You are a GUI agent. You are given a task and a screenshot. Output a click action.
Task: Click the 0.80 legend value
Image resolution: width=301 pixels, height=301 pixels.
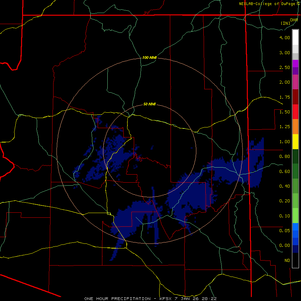285,157
